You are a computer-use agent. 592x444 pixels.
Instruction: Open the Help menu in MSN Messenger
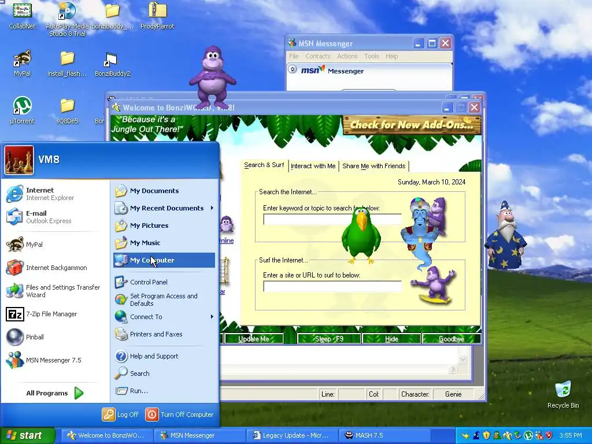click(x=391, y=56)
